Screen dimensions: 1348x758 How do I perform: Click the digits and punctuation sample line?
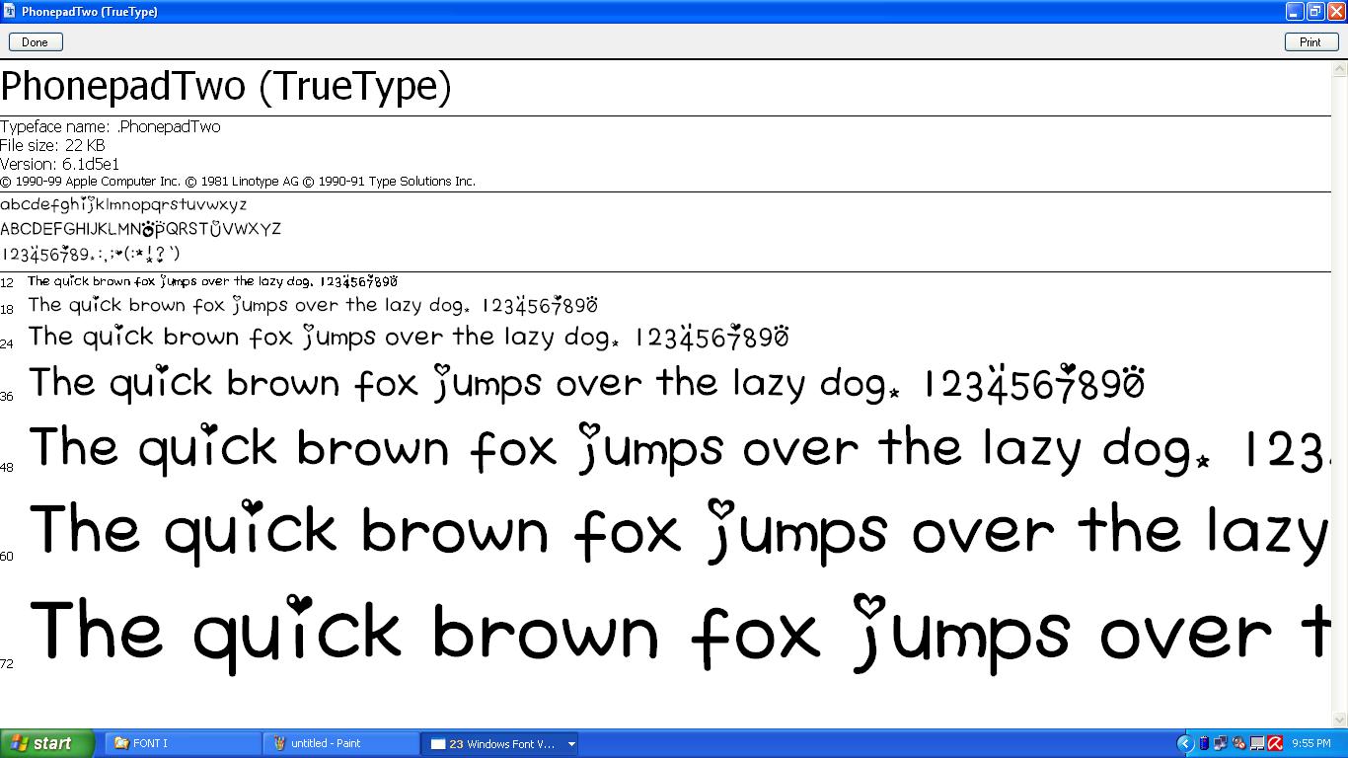tap(90, 253)
